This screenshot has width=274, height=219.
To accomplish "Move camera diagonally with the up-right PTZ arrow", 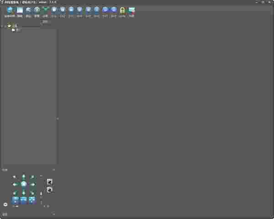I will pyautogui.click(x=33, y=177).
